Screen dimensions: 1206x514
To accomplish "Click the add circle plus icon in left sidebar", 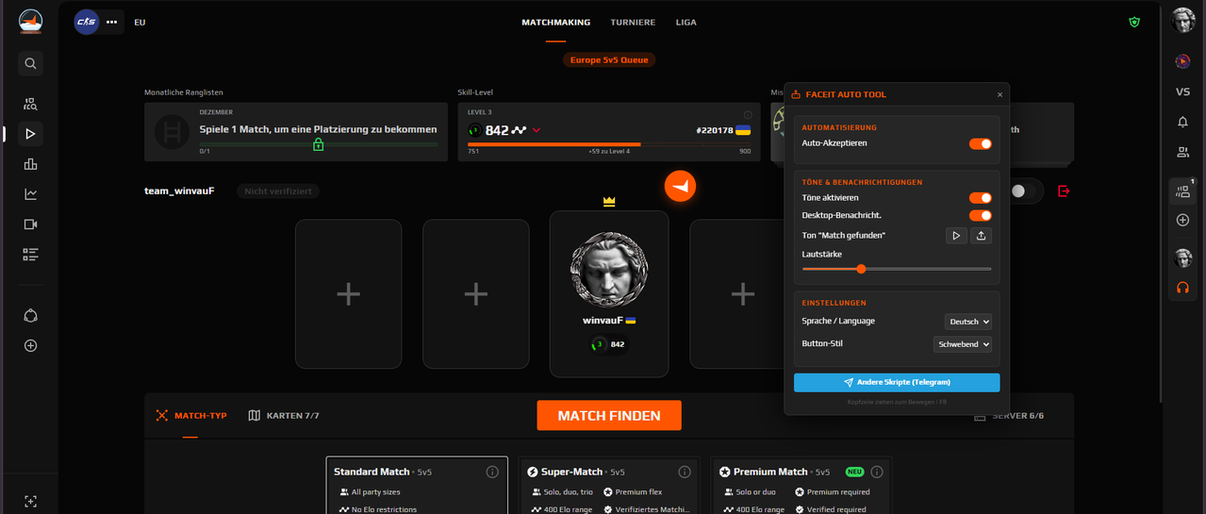I will coord(30,346).
